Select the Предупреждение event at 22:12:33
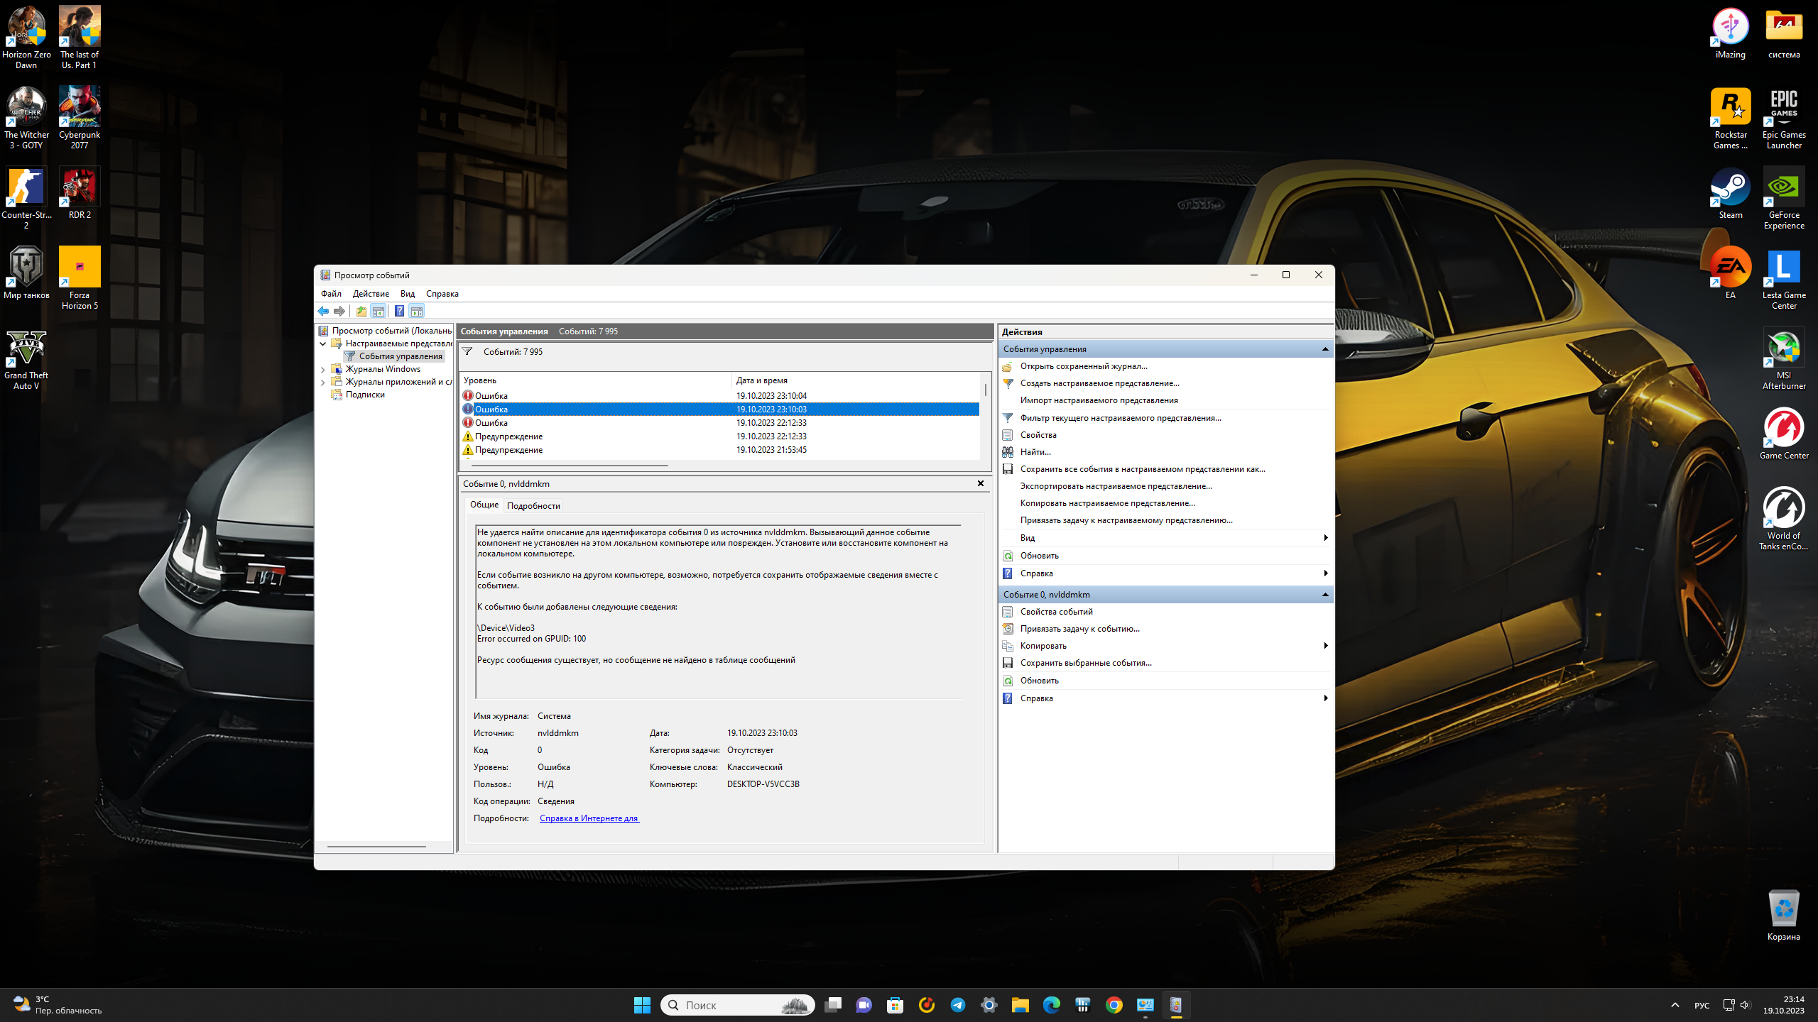 pyautogui.click(x=508, y=436)
